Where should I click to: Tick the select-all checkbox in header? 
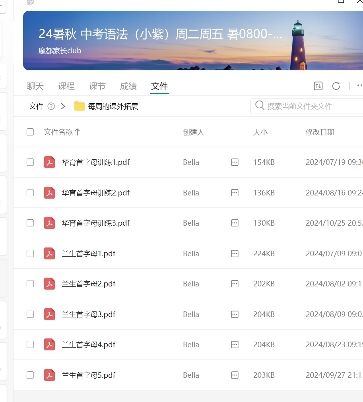pyautogui.click(x=30, y=132)
